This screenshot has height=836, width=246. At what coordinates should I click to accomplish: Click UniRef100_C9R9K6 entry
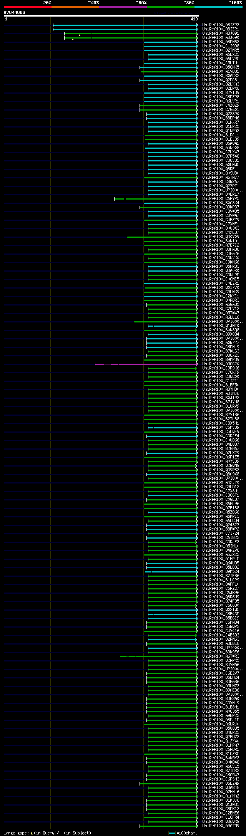tap(221, 368)
